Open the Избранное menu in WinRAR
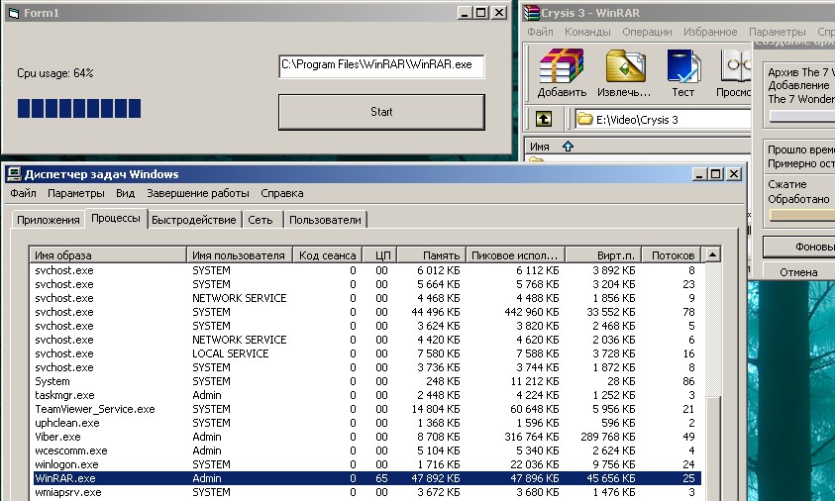835x501 pixels. coord(710,32)
